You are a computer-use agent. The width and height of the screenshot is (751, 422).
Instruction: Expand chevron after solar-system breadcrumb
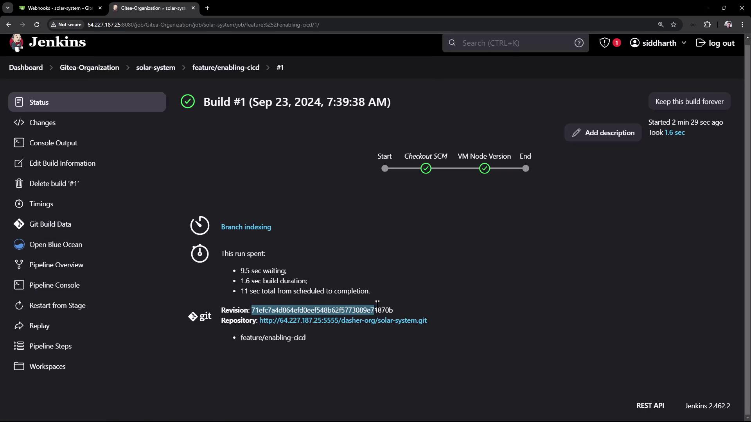point(184,68)
